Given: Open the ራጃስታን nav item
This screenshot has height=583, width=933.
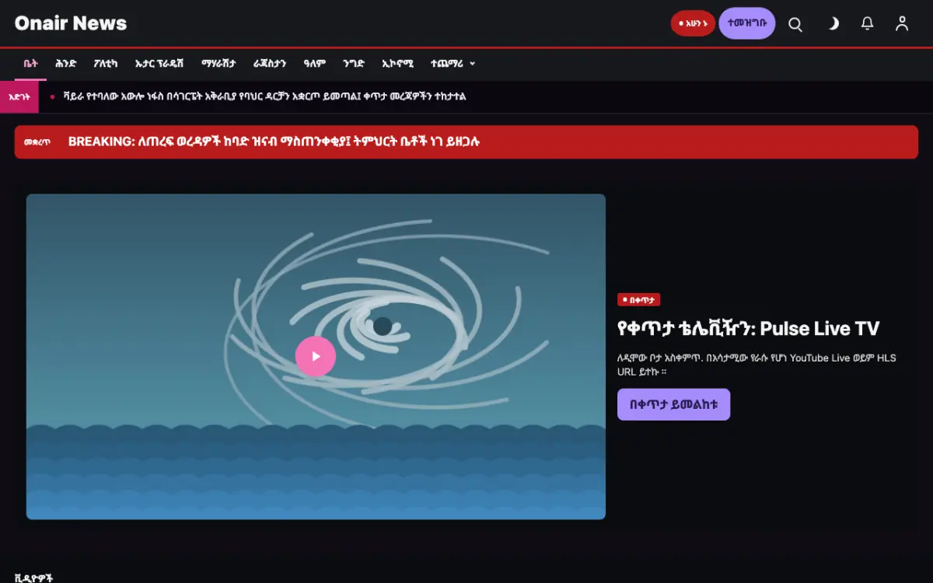Looking at the screenshot, I should coord(270,64).
